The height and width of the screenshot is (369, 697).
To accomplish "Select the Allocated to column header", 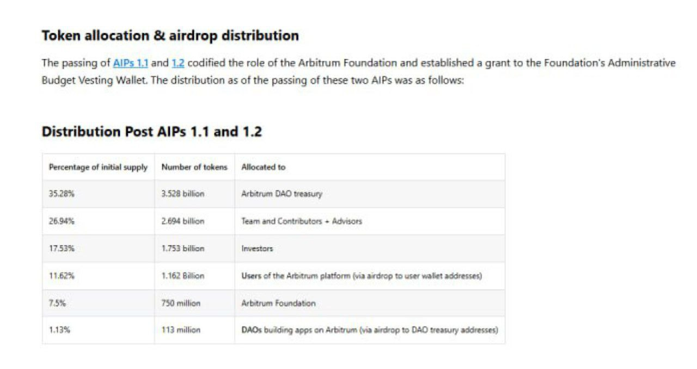I will point(263,168).
